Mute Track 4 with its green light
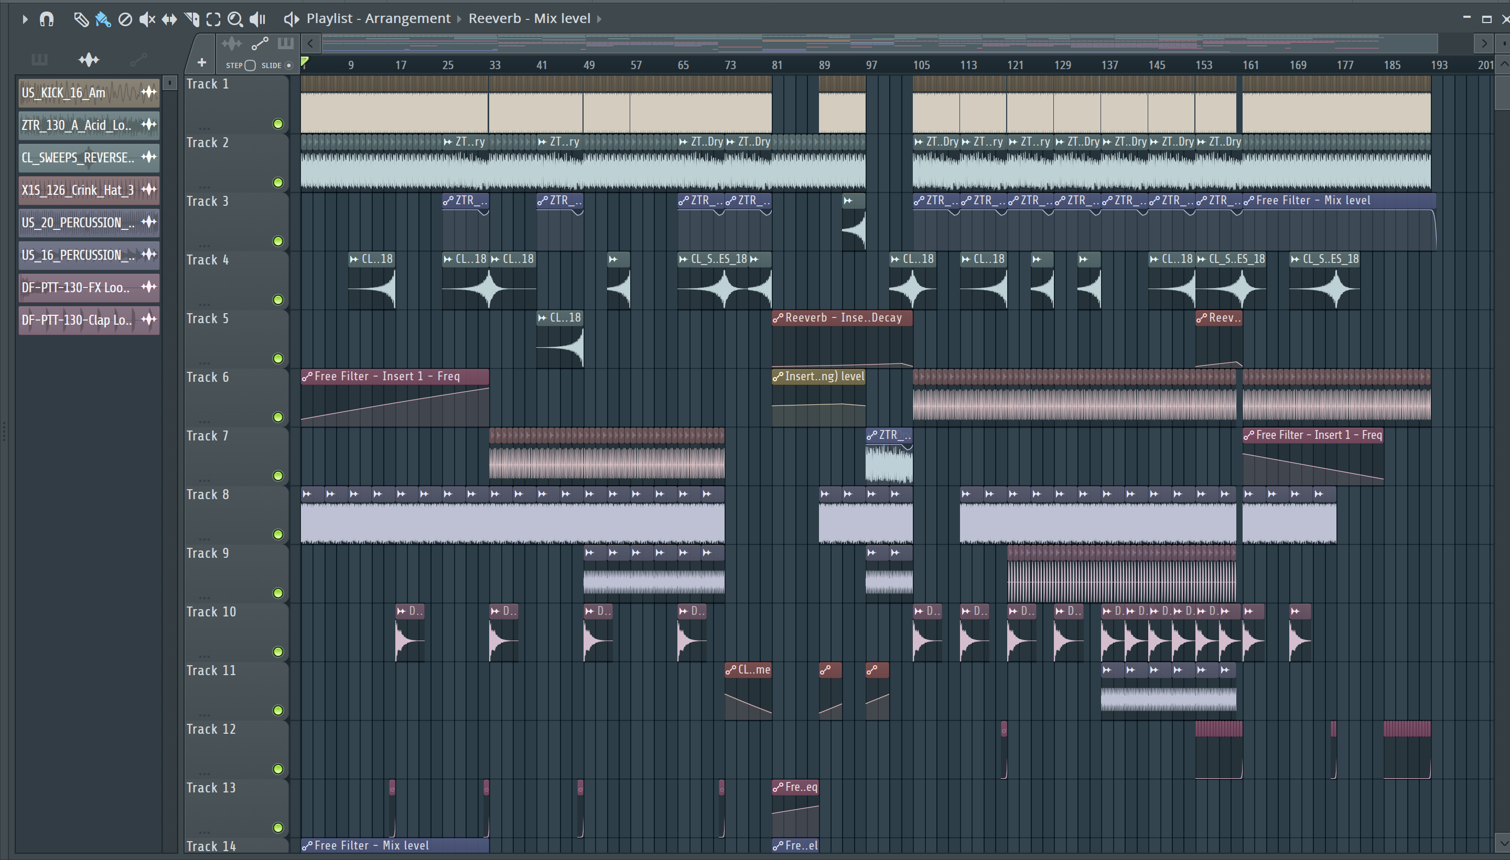The height and width of the screenshot is (860, 1510). click(278, 300)
